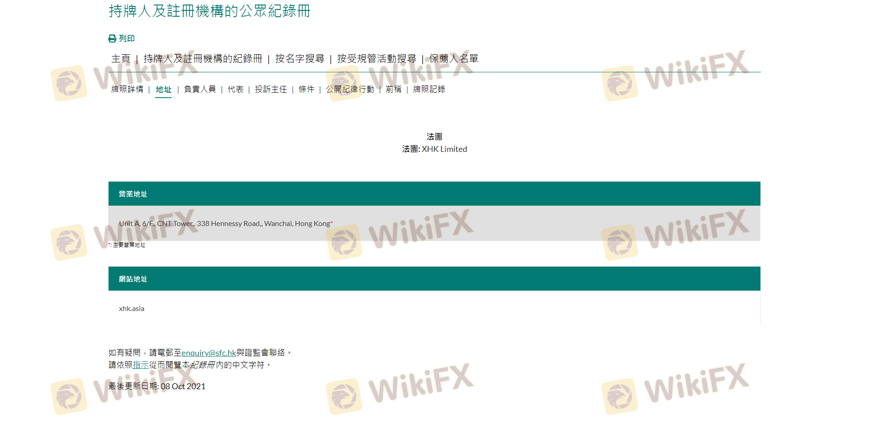Click the xhk.asia website text

[132, 309]
